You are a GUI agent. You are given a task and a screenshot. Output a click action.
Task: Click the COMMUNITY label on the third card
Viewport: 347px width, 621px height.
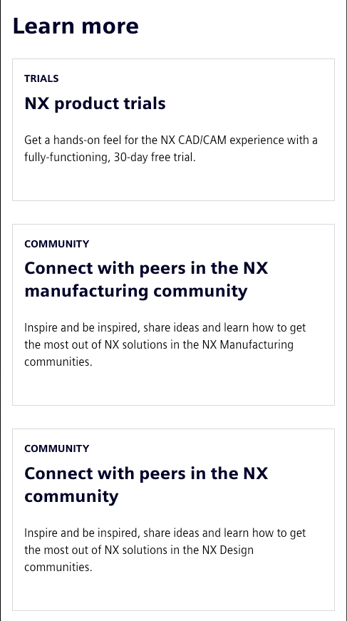tap(56, 448)
